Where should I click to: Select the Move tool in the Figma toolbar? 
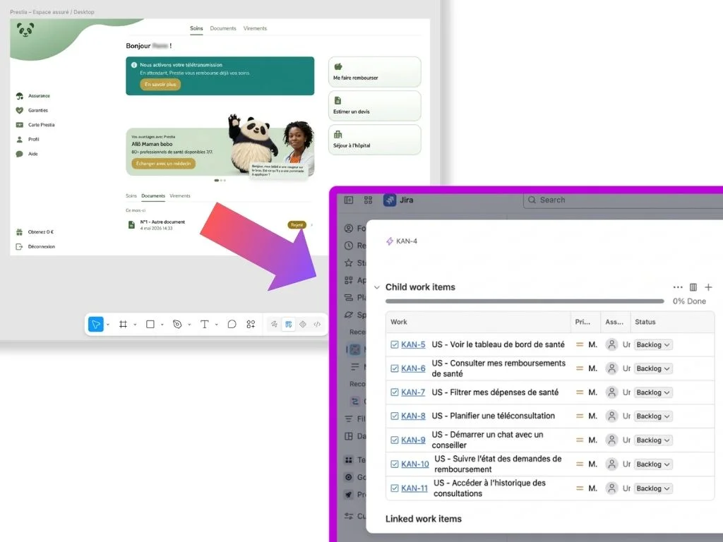point(96,325)
